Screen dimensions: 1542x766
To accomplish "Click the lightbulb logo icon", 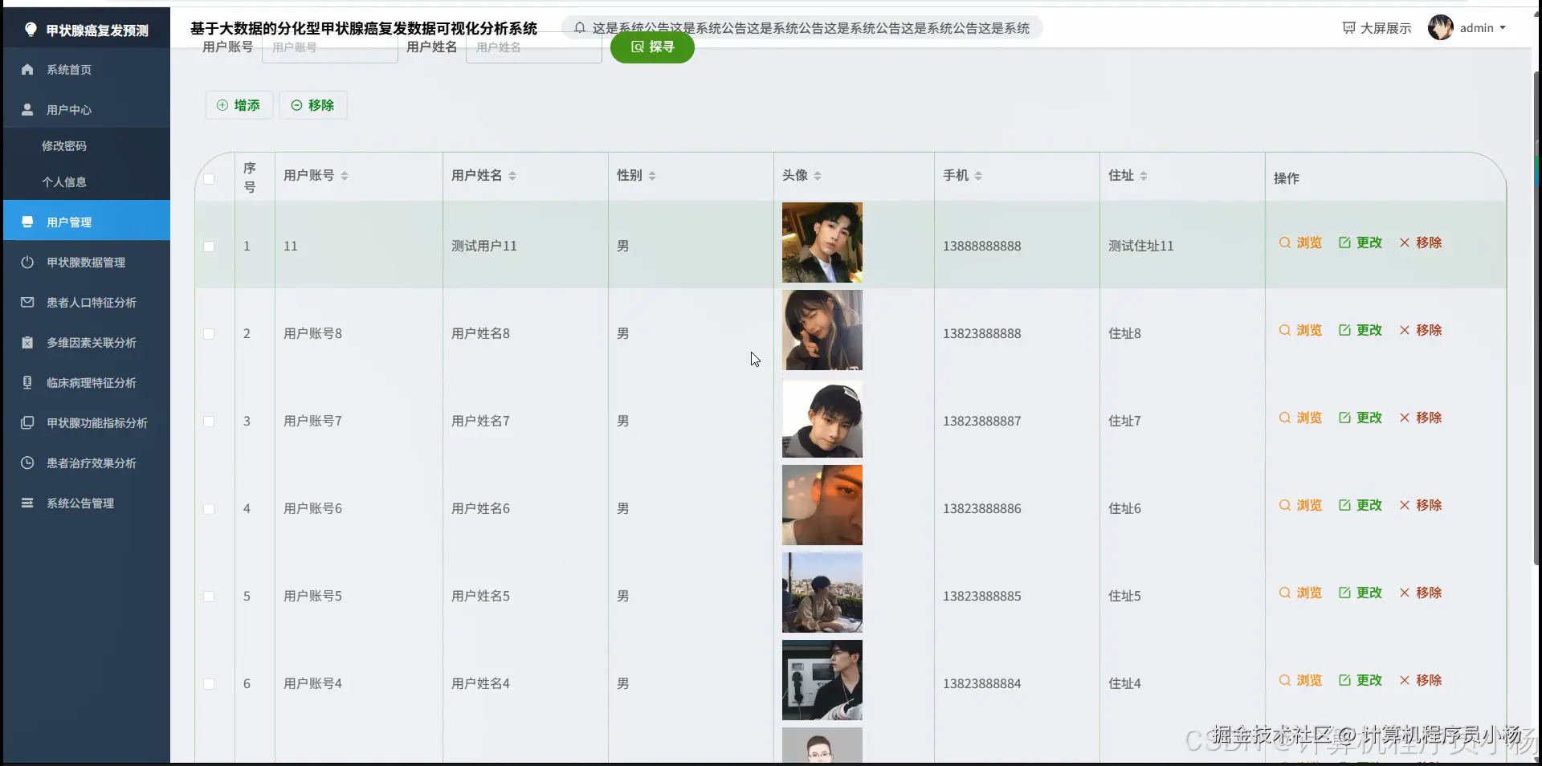I will [x=31, y=30].
